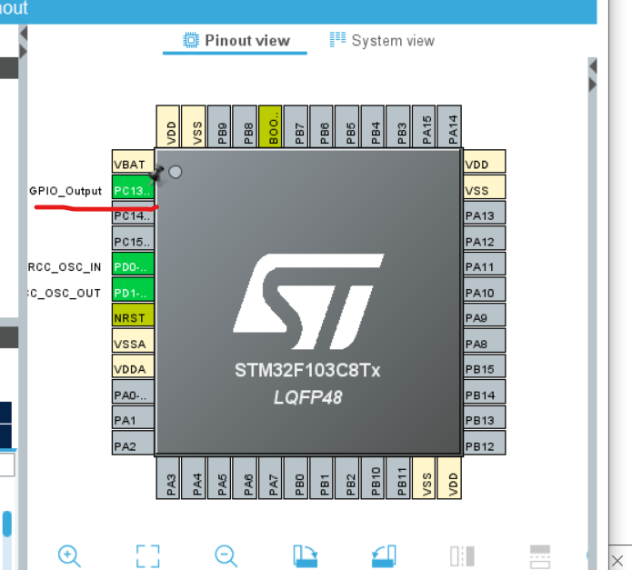Click the VBAT pin
This screenshot has width=632, height=570.
[x=133, y=161]
